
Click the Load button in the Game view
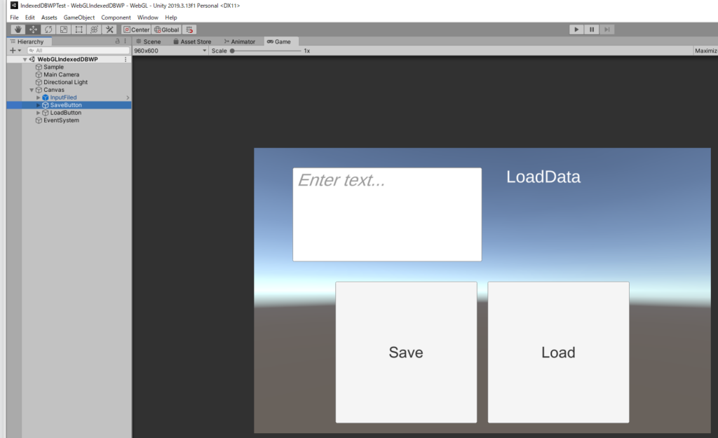(x=558, y=353)
